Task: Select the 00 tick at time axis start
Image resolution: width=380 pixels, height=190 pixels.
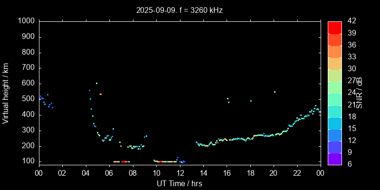Action: [38, 172]
